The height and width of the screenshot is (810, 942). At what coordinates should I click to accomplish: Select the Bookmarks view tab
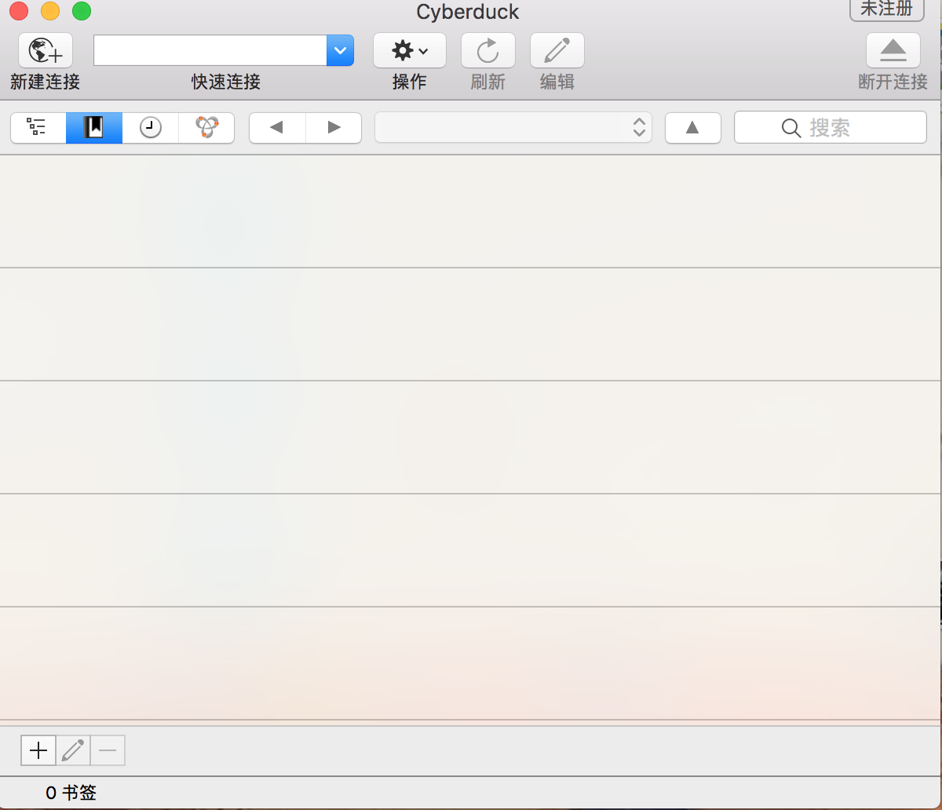coord(94,128)
